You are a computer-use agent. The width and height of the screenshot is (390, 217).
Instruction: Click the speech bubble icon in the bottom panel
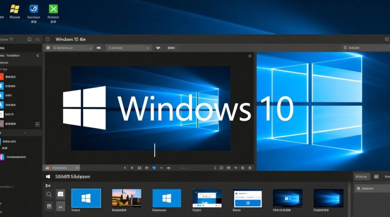pos(221,168)
